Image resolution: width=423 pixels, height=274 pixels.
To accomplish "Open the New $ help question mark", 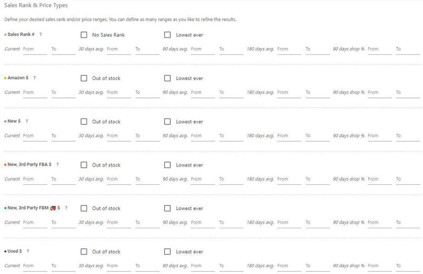I will click(27, 121).
